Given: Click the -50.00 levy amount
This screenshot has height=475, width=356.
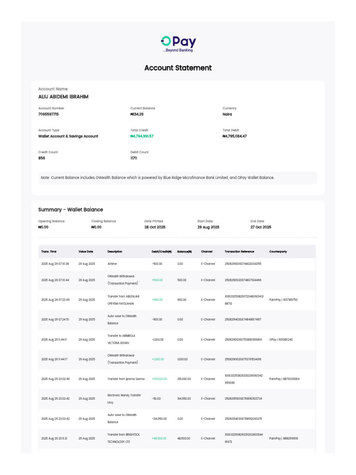Looking at the screenshot, I should [x=156, y=398].
